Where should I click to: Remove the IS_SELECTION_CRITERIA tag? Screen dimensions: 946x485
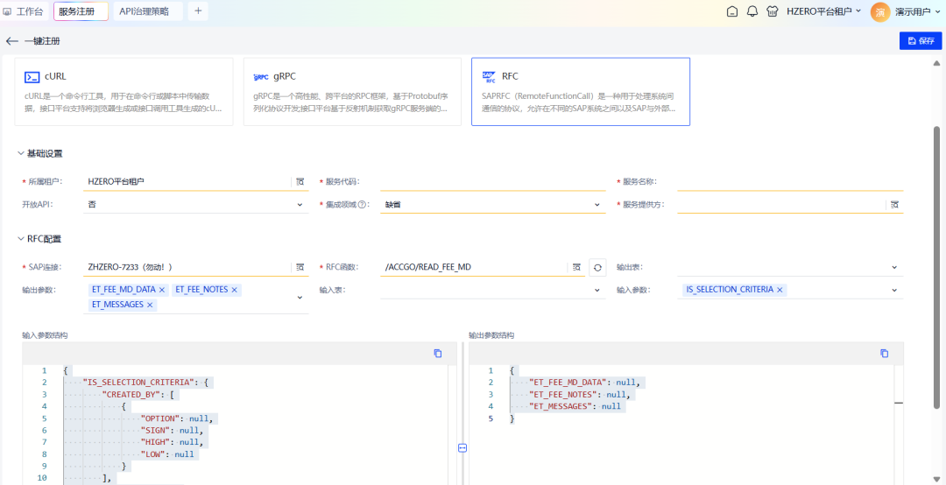click(780, 290)
